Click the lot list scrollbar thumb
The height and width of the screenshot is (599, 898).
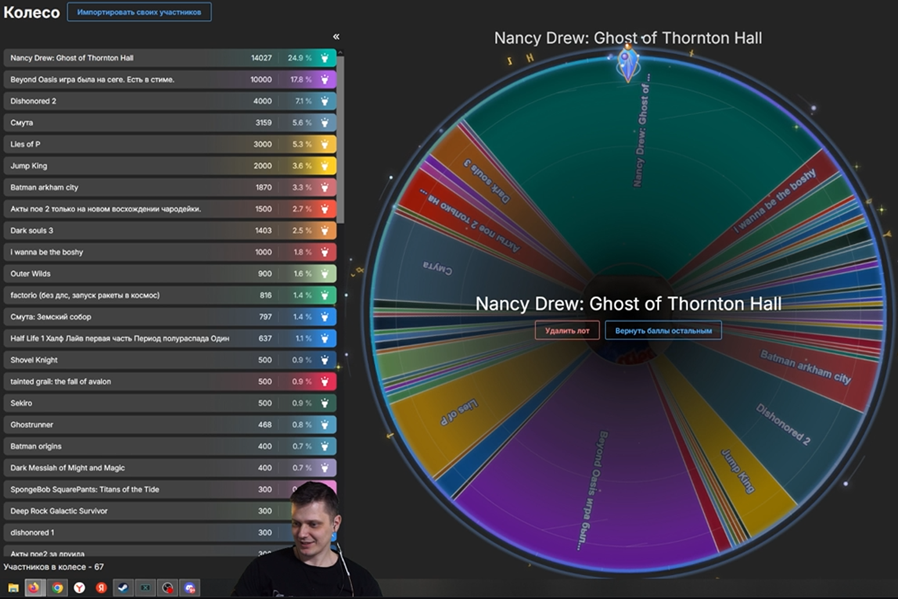pyautogui.click(x=341, y=139)
